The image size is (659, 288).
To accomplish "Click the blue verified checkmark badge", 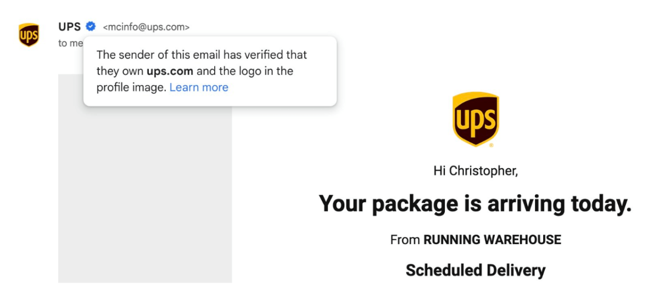I will tap(91, 26).
